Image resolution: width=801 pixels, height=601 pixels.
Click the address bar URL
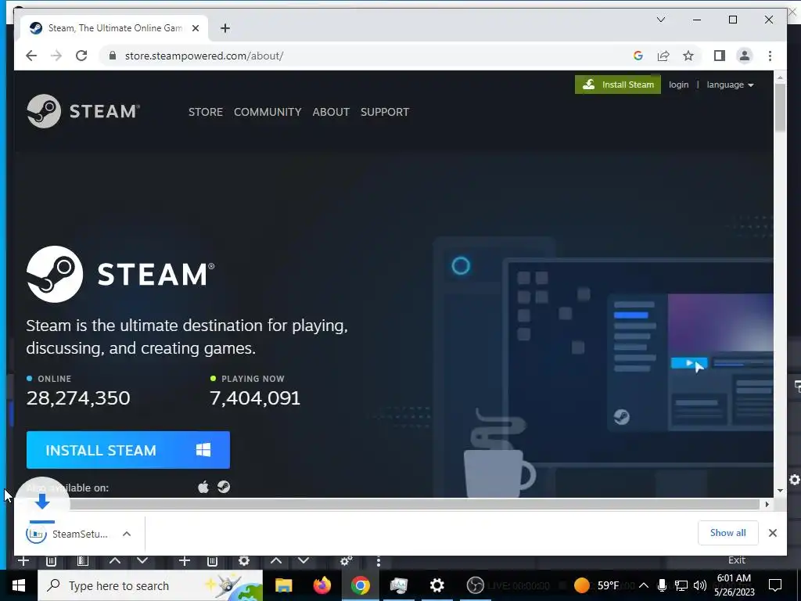coord(204,56)
